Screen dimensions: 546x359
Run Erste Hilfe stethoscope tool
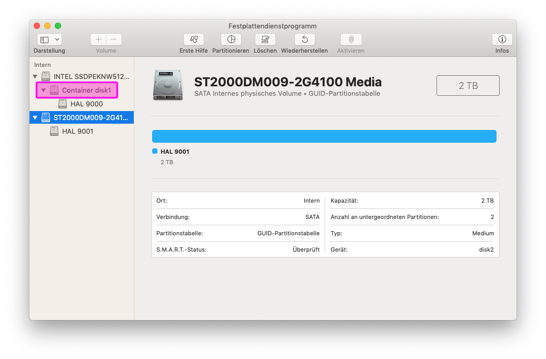click(x=194, y=39)
